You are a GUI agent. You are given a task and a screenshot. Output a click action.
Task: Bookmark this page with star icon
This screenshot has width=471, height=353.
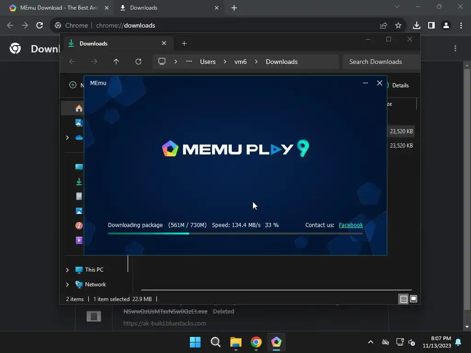398,26
